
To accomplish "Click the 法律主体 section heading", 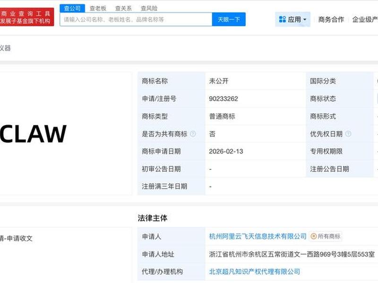I will (x=152, y=218).
